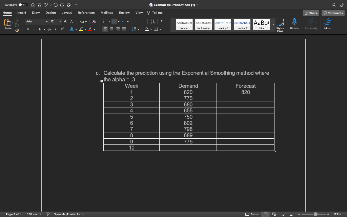Open the font name dropdown
Image resolution: width=347 pixels, height=217 pixels.
(47, 21)
